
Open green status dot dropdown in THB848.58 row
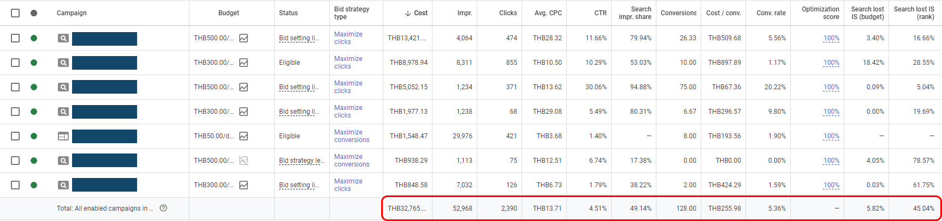point(34,185)
